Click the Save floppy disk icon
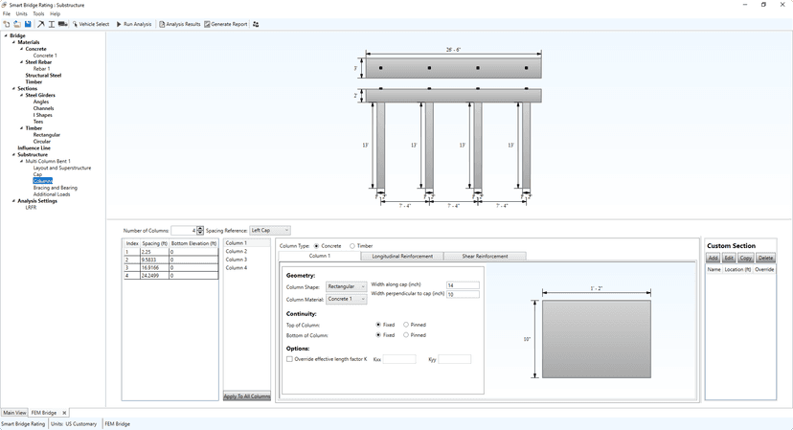This screenshot has width=793, height=430. [28, 24]
